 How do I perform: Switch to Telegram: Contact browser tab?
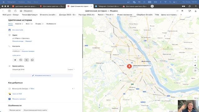107,6
